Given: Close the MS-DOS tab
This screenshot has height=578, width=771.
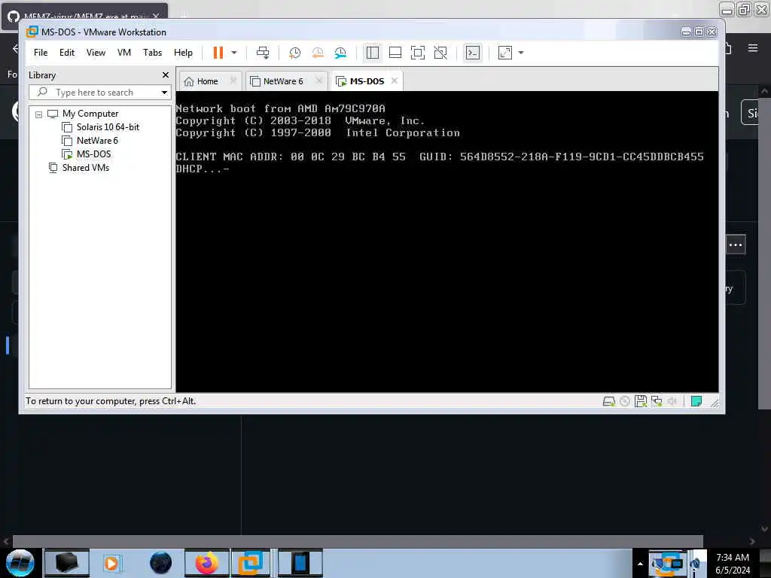Looking at the screenshot, I should [395, 81].
